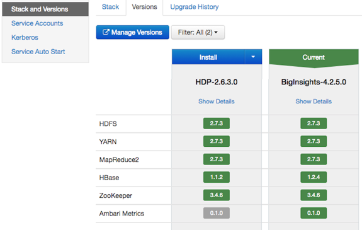Click the HDFS service row label

point(108,124)
